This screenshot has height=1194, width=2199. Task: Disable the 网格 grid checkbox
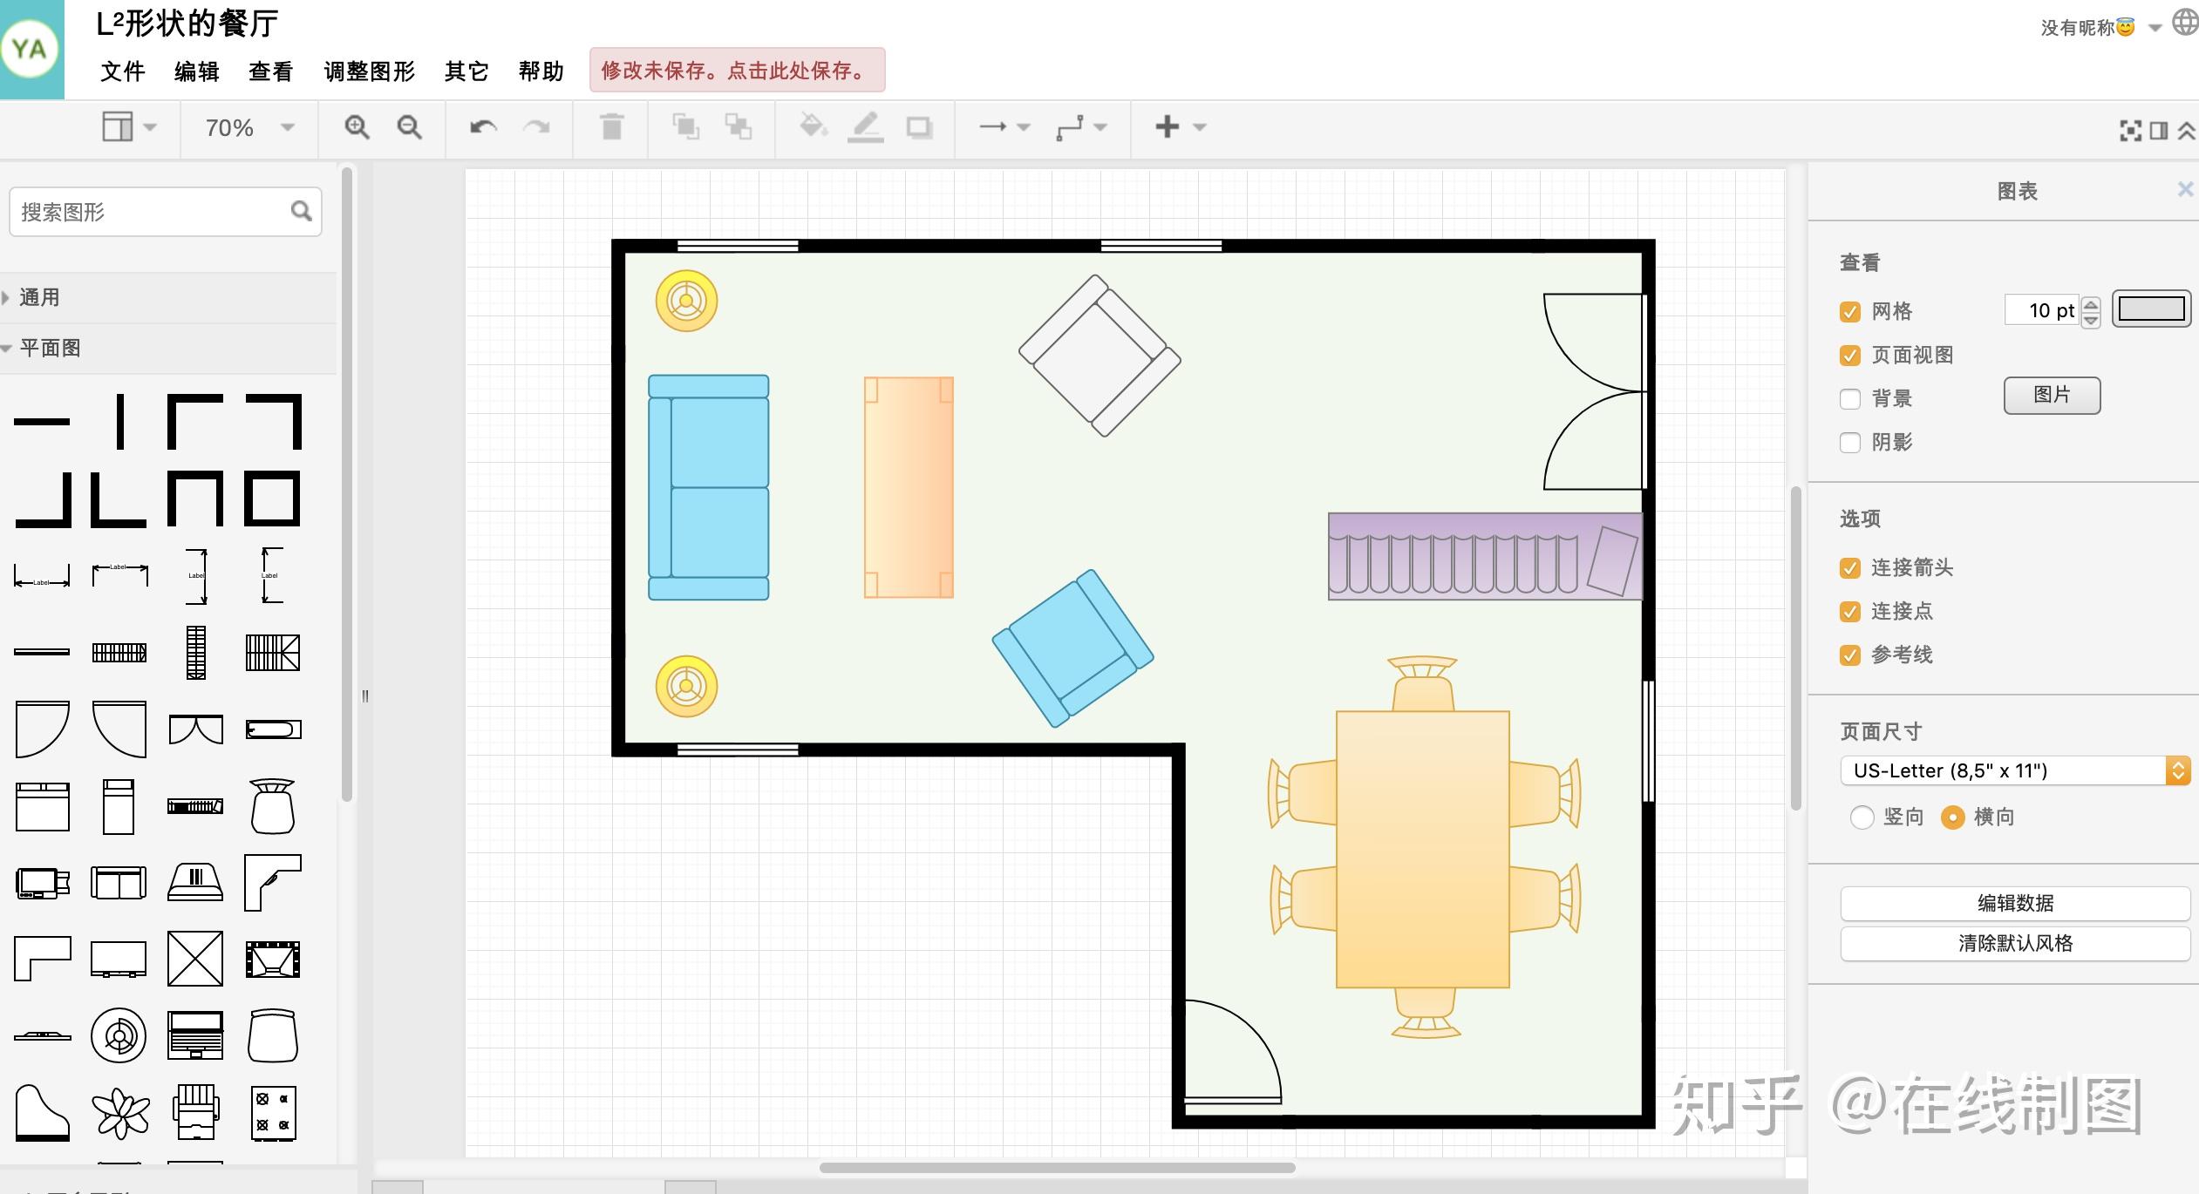[1850, 312]
